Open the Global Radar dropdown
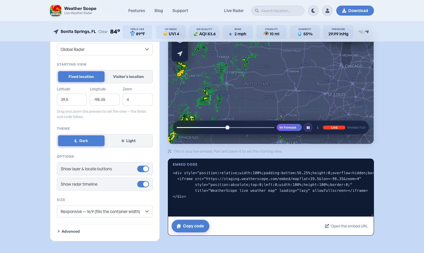The image size is (424, 253). tap(105, 49)
